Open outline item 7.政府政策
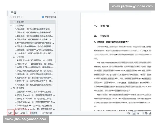This screenshot has width=158, height=126. pos(35,50)
